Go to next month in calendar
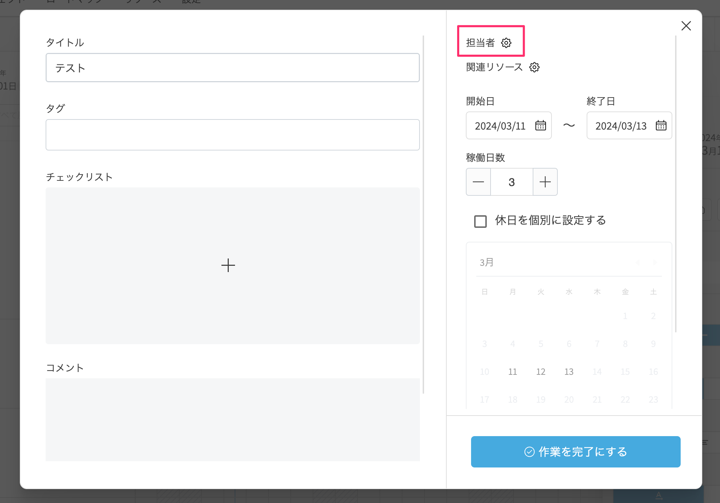The width and height of the screenshot is (720, 503). [x=655, y=262]
